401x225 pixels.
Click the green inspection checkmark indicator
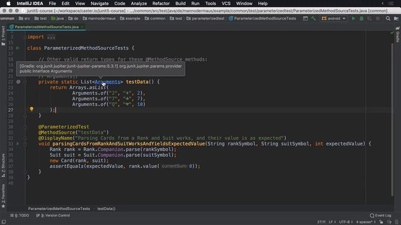tap(392, 32)
